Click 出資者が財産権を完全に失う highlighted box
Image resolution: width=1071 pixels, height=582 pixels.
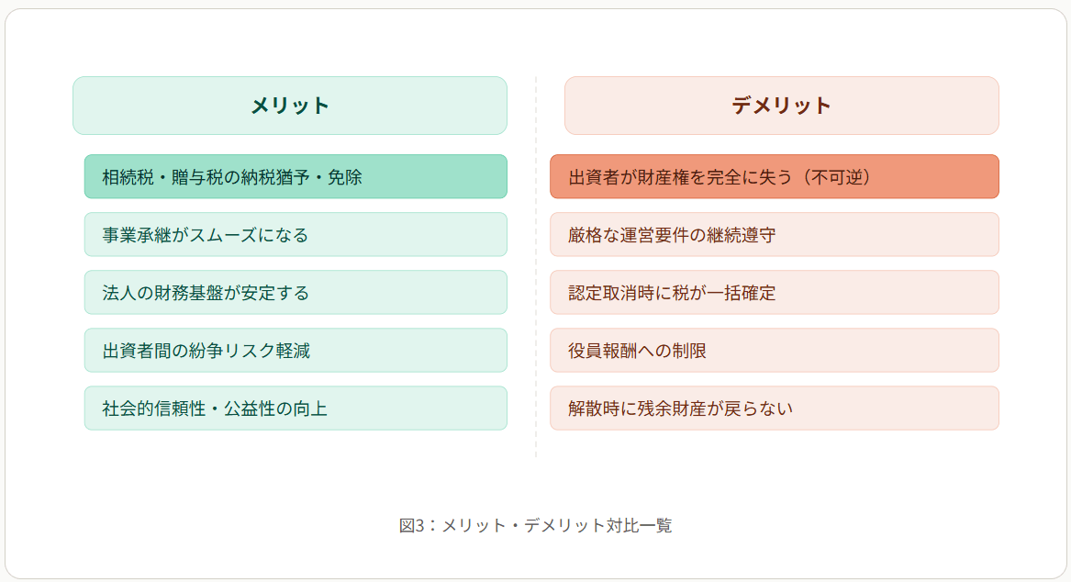coord(774,176)
